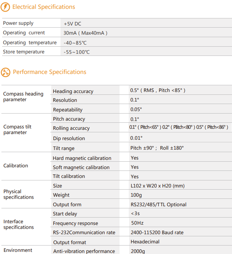Click the 'Dip resolution' row label
This screenshot has width=232, height=254.
(69, 138)
